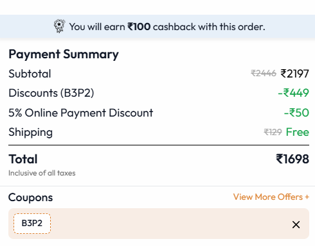
Task: Click the Inclusive of all taxes note
Action: tap(42, 173)
